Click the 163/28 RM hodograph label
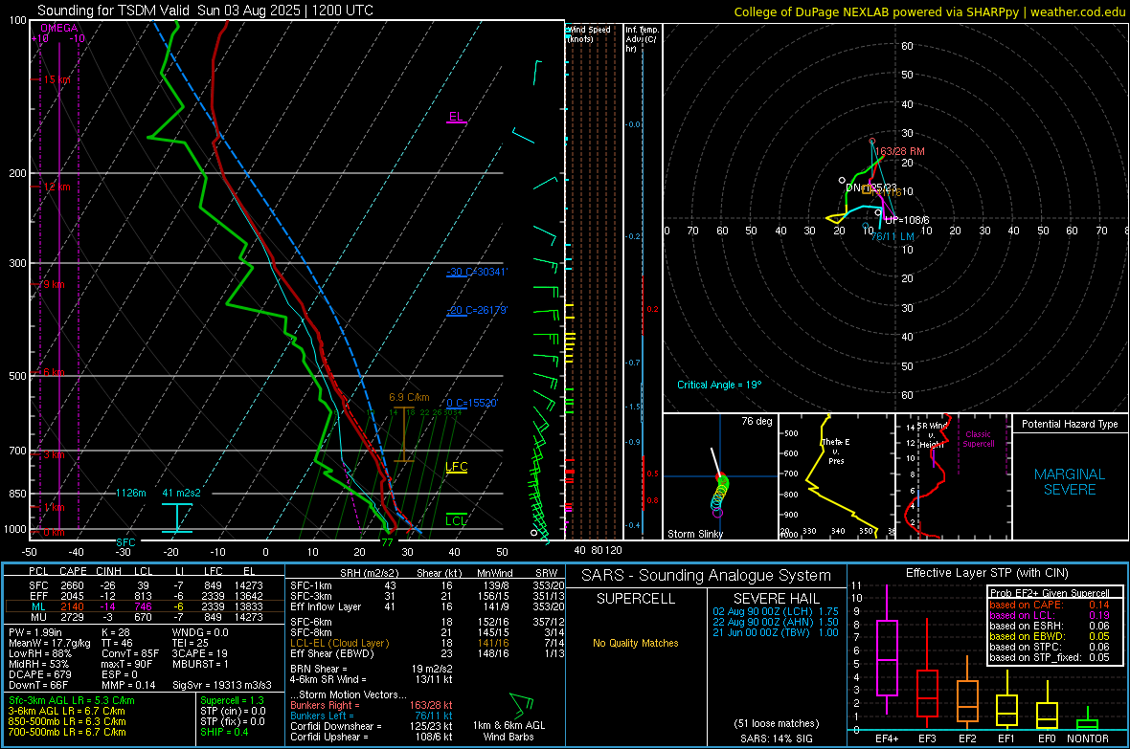 [899, 151]
